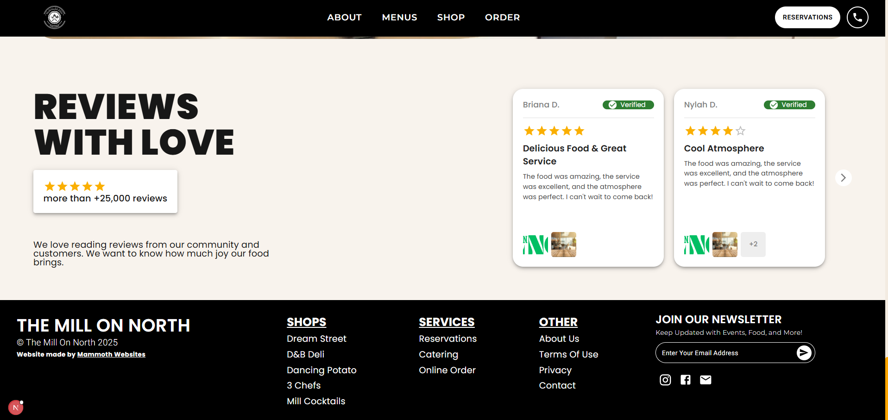Expand the +2 more photos tile

pos(753,244)
